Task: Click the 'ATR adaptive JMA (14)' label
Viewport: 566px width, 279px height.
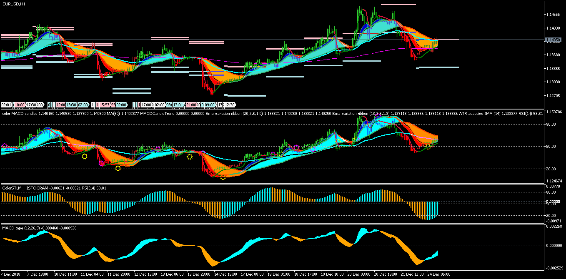Action: (480, 113)
